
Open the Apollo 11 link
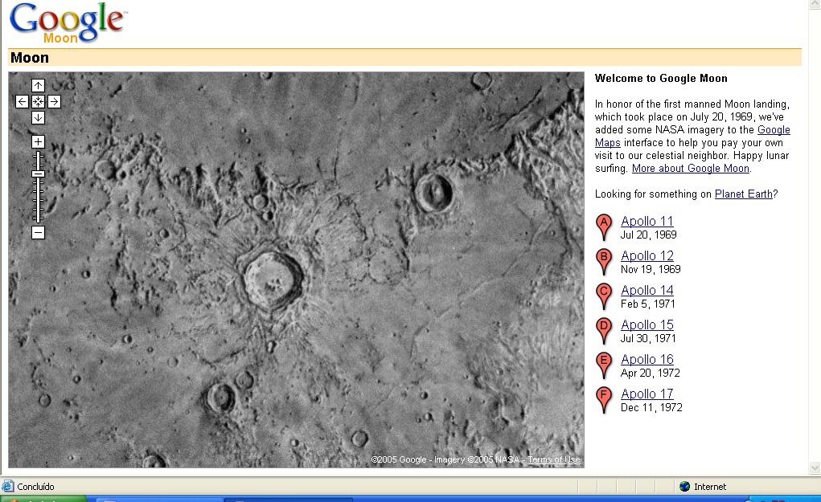coord(647,221)
